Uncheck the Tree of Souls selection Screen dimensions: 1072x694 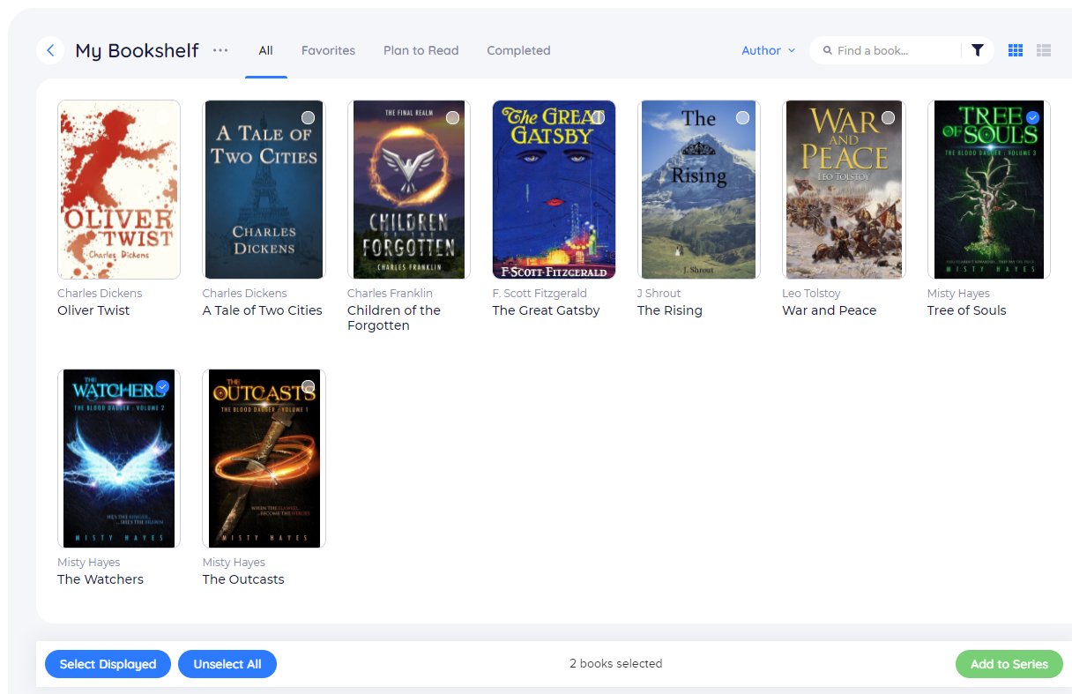[1032, 117]
